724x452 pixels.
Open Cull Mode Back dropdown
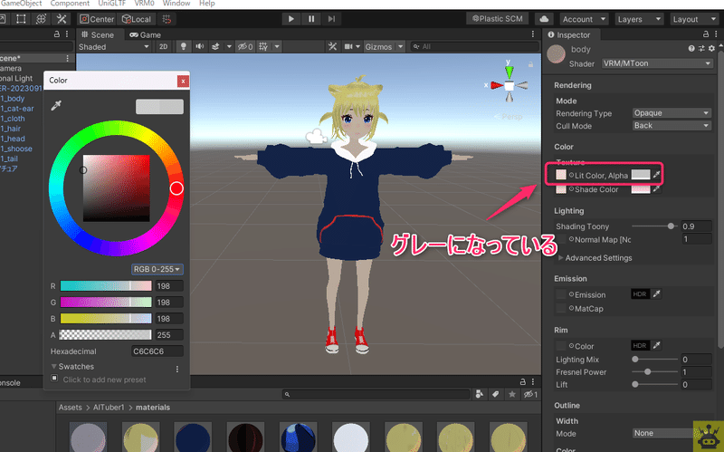(x=672, y=126)
